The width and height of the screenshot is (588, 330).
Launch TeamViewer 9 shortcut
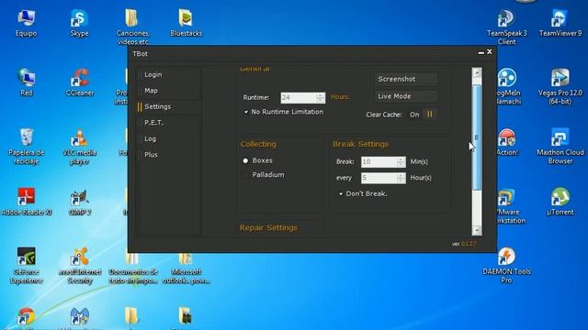click(x=560, y=23)
